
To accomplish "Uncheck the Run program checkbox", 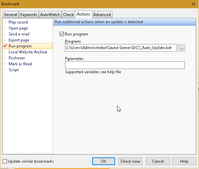I will [62, 34].
